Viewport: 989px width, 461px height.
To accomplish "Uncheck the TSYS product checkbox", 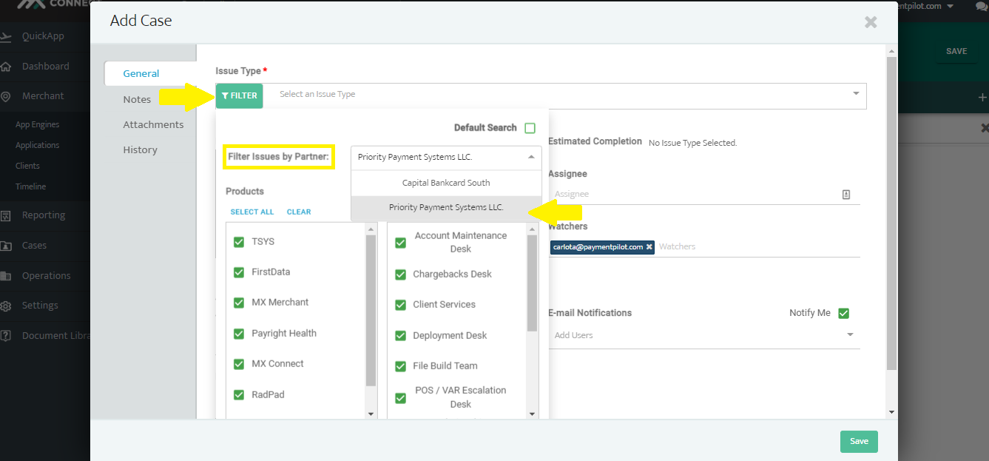I will (x=239, y=242).
